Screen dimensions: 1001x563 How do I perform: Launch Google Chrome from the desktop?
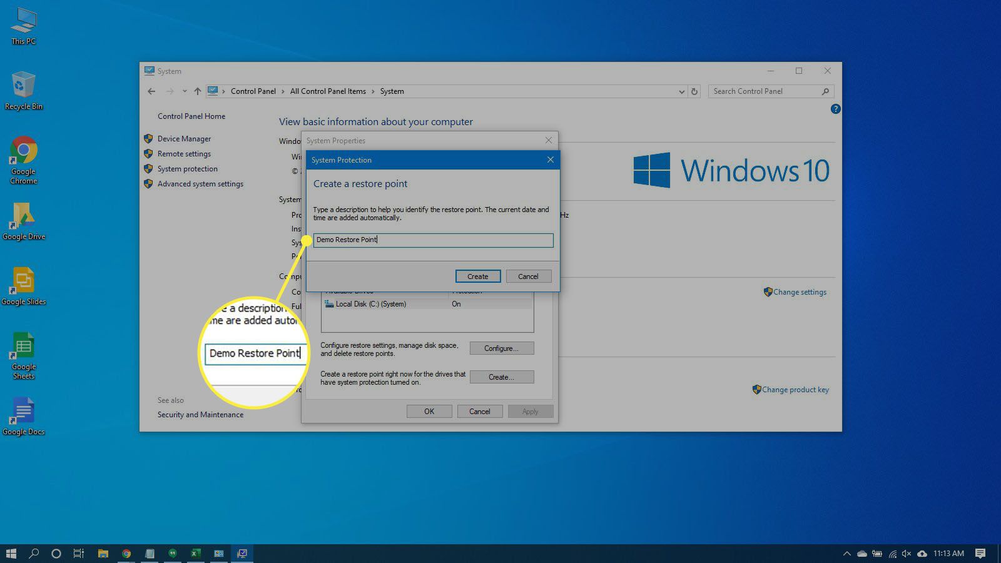coord(24,160)
